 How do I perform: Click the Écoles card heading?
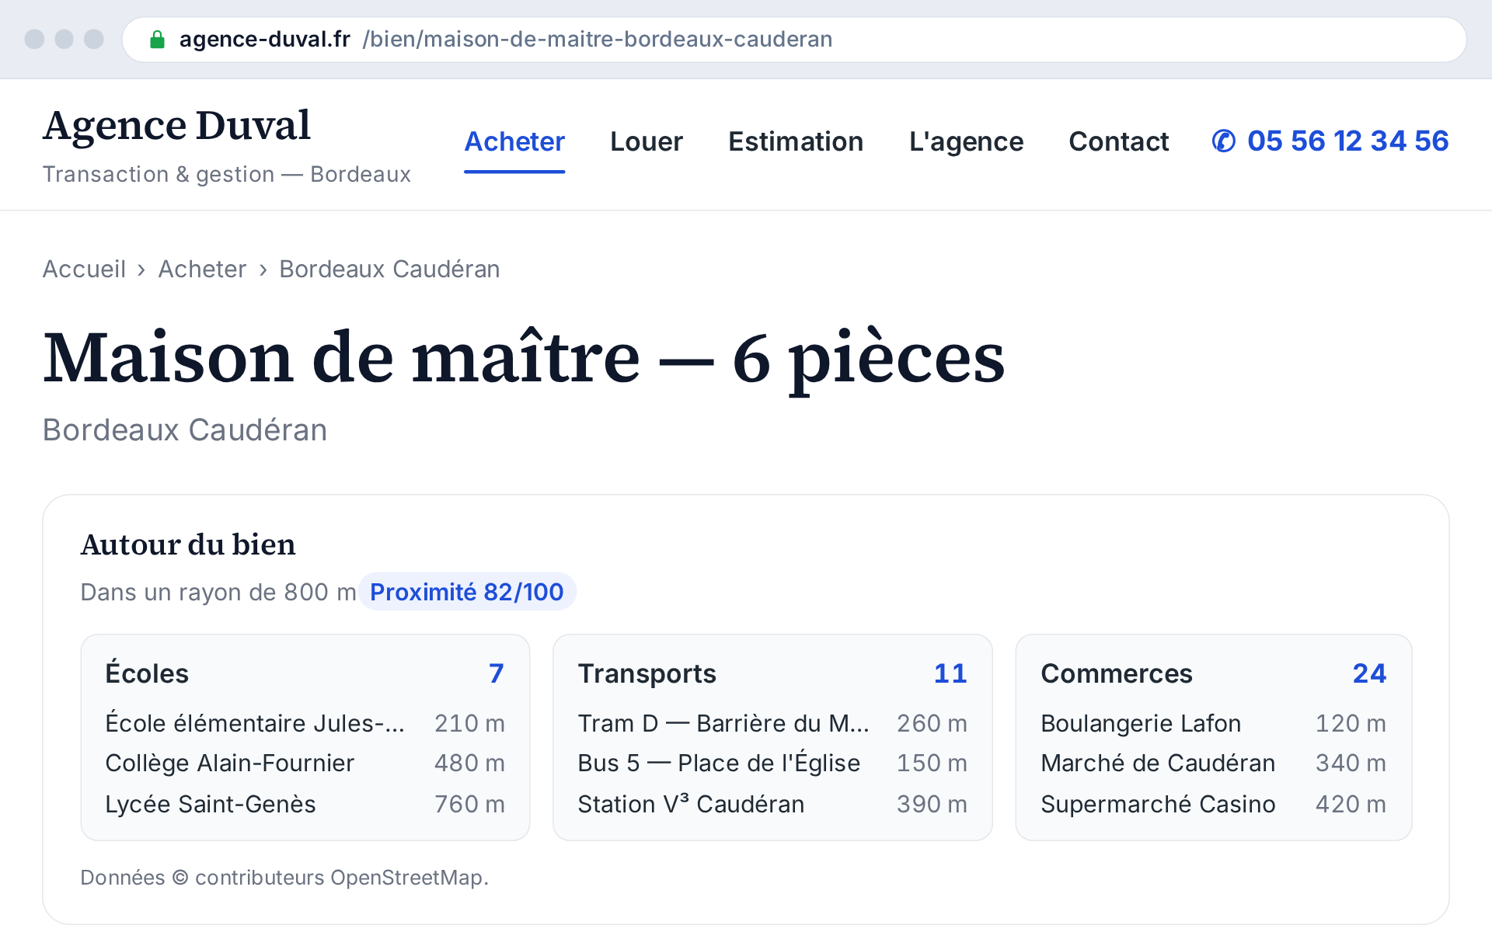pyautogui.click(x=147, y=673)
